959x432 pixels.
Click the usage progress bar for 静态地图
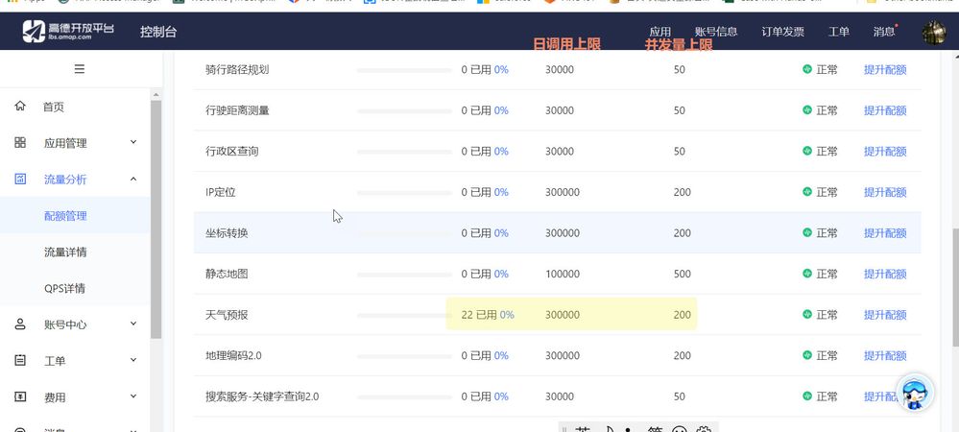[404, 275]
